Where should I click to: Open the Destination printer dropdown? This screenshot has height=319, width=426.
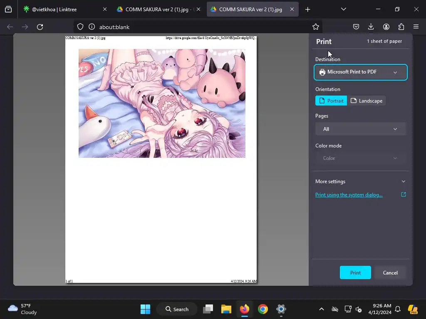click(361, 72)
